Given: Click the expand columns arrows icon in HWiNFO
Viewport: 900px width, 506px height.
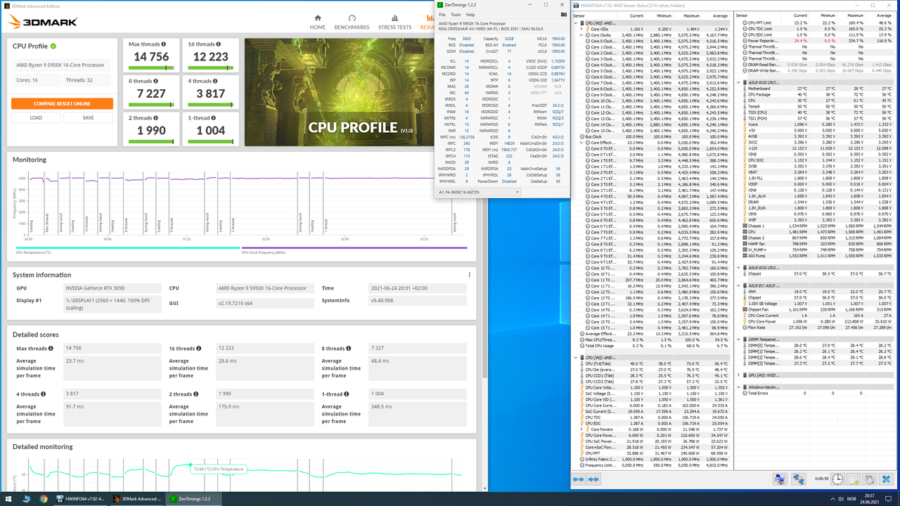Looking at the screenshot, I should pyautogui.click(x=578, y=479).
